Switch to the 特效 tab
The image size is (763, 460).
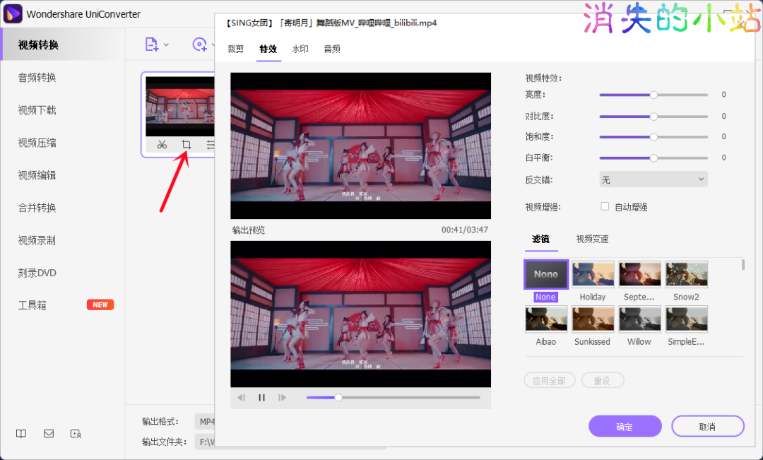[268, 49]
